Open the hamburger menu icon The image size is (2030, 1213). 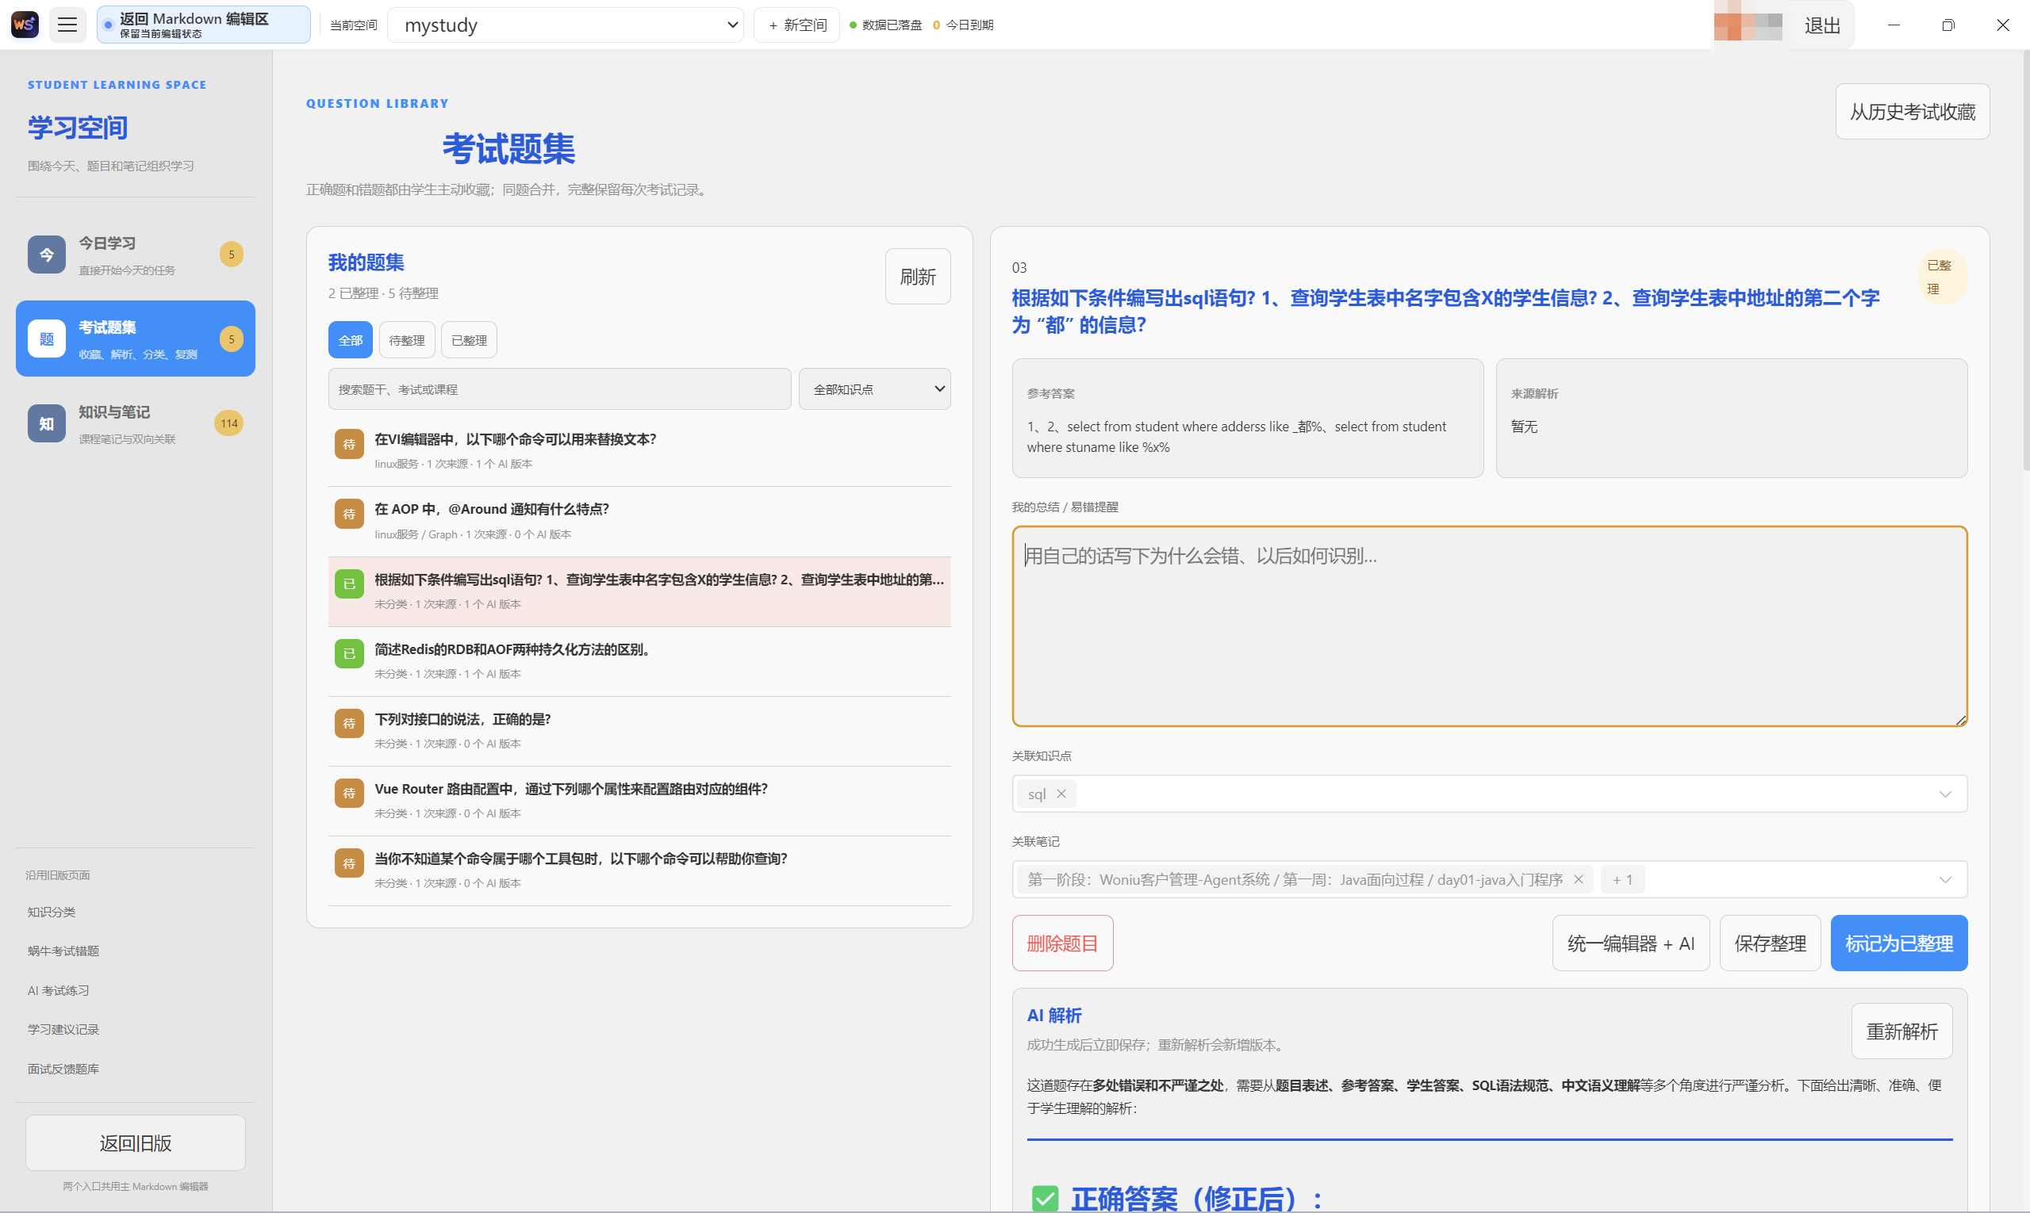tap(67, 25)
